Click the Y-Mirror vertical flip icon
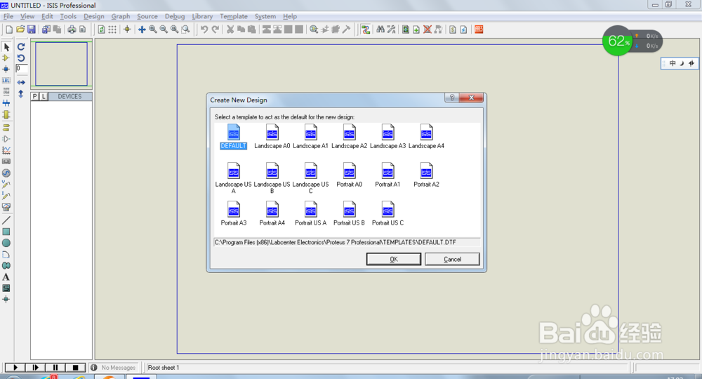This screenshot has width=702, height=379. coord(21,94)
